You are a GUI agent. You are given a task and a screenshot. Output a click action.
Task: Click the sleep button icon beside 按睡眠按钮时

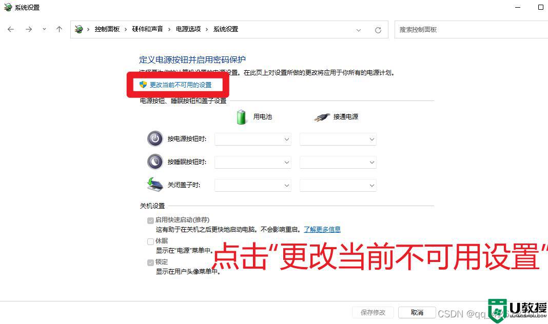[x=155, y=162]
